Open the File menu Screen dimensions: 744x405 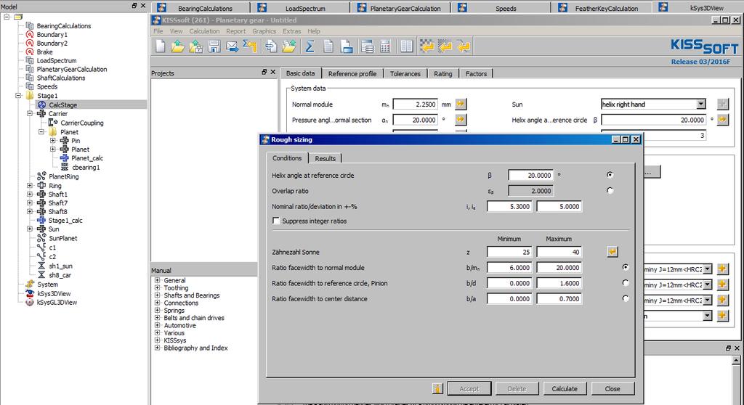coord(158,31)
